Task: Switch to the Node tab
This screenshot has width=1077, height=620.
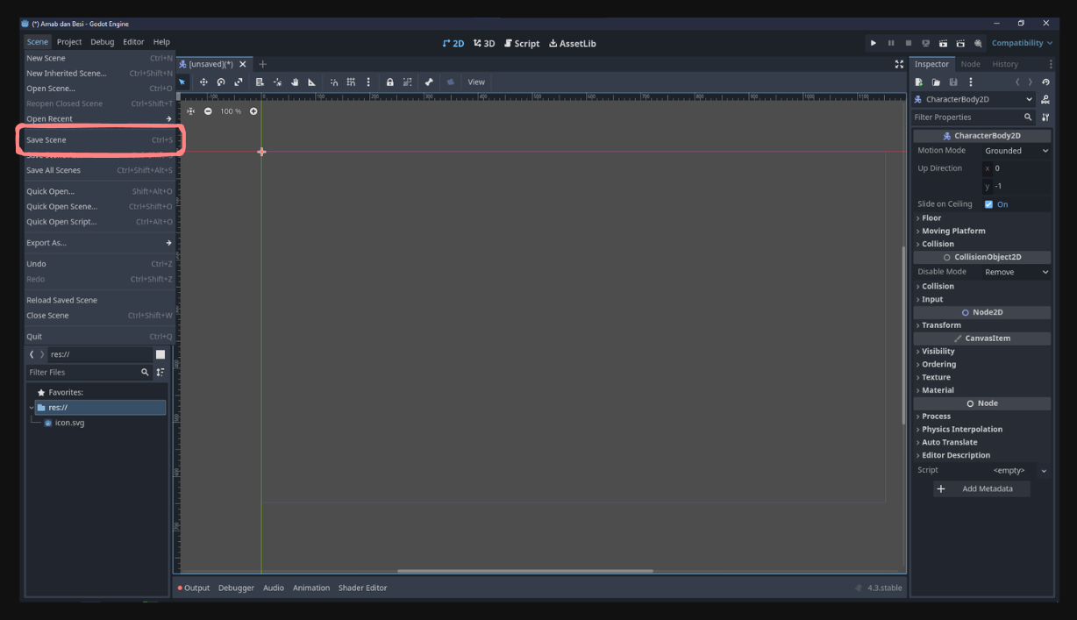Action: (970, 64)
